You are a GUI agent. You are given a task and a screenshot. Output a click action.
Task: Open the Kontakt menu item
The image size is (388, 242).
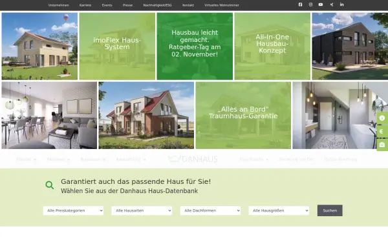tap(188, 5)
